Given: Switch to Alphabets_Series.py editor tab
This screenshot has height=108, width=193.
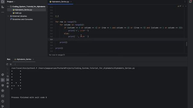Looking at the screenshot, I should point(60,2).
